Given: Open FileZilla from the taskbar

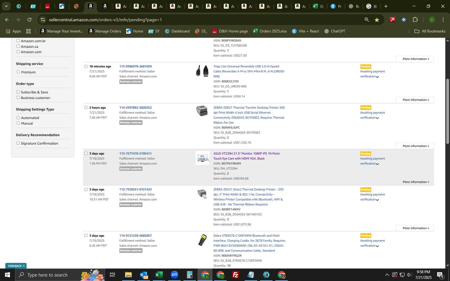Looking at the screenshot, I should (236, 275).
